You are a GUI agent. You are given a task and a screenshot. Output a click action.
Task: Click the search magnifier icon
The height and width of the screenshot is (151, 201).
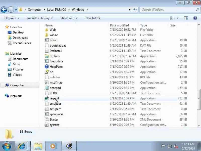(197, 10)
